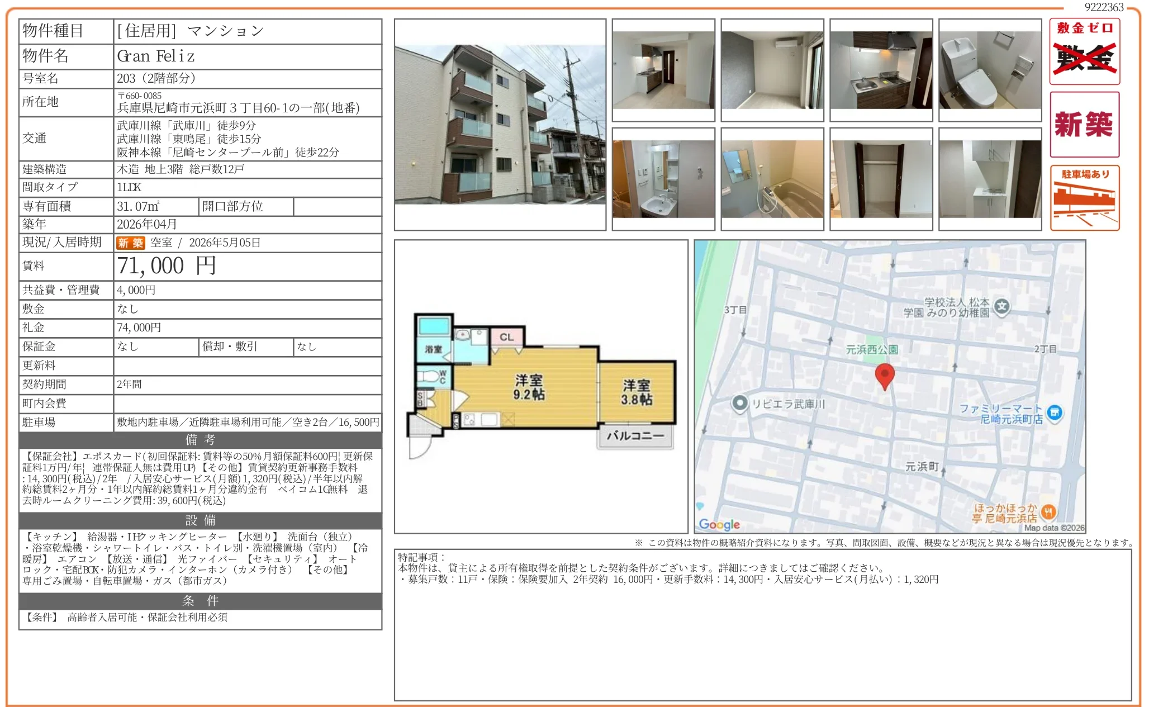
Task: Open the toilet photo thumbnail
Action: tap(990, 70)
